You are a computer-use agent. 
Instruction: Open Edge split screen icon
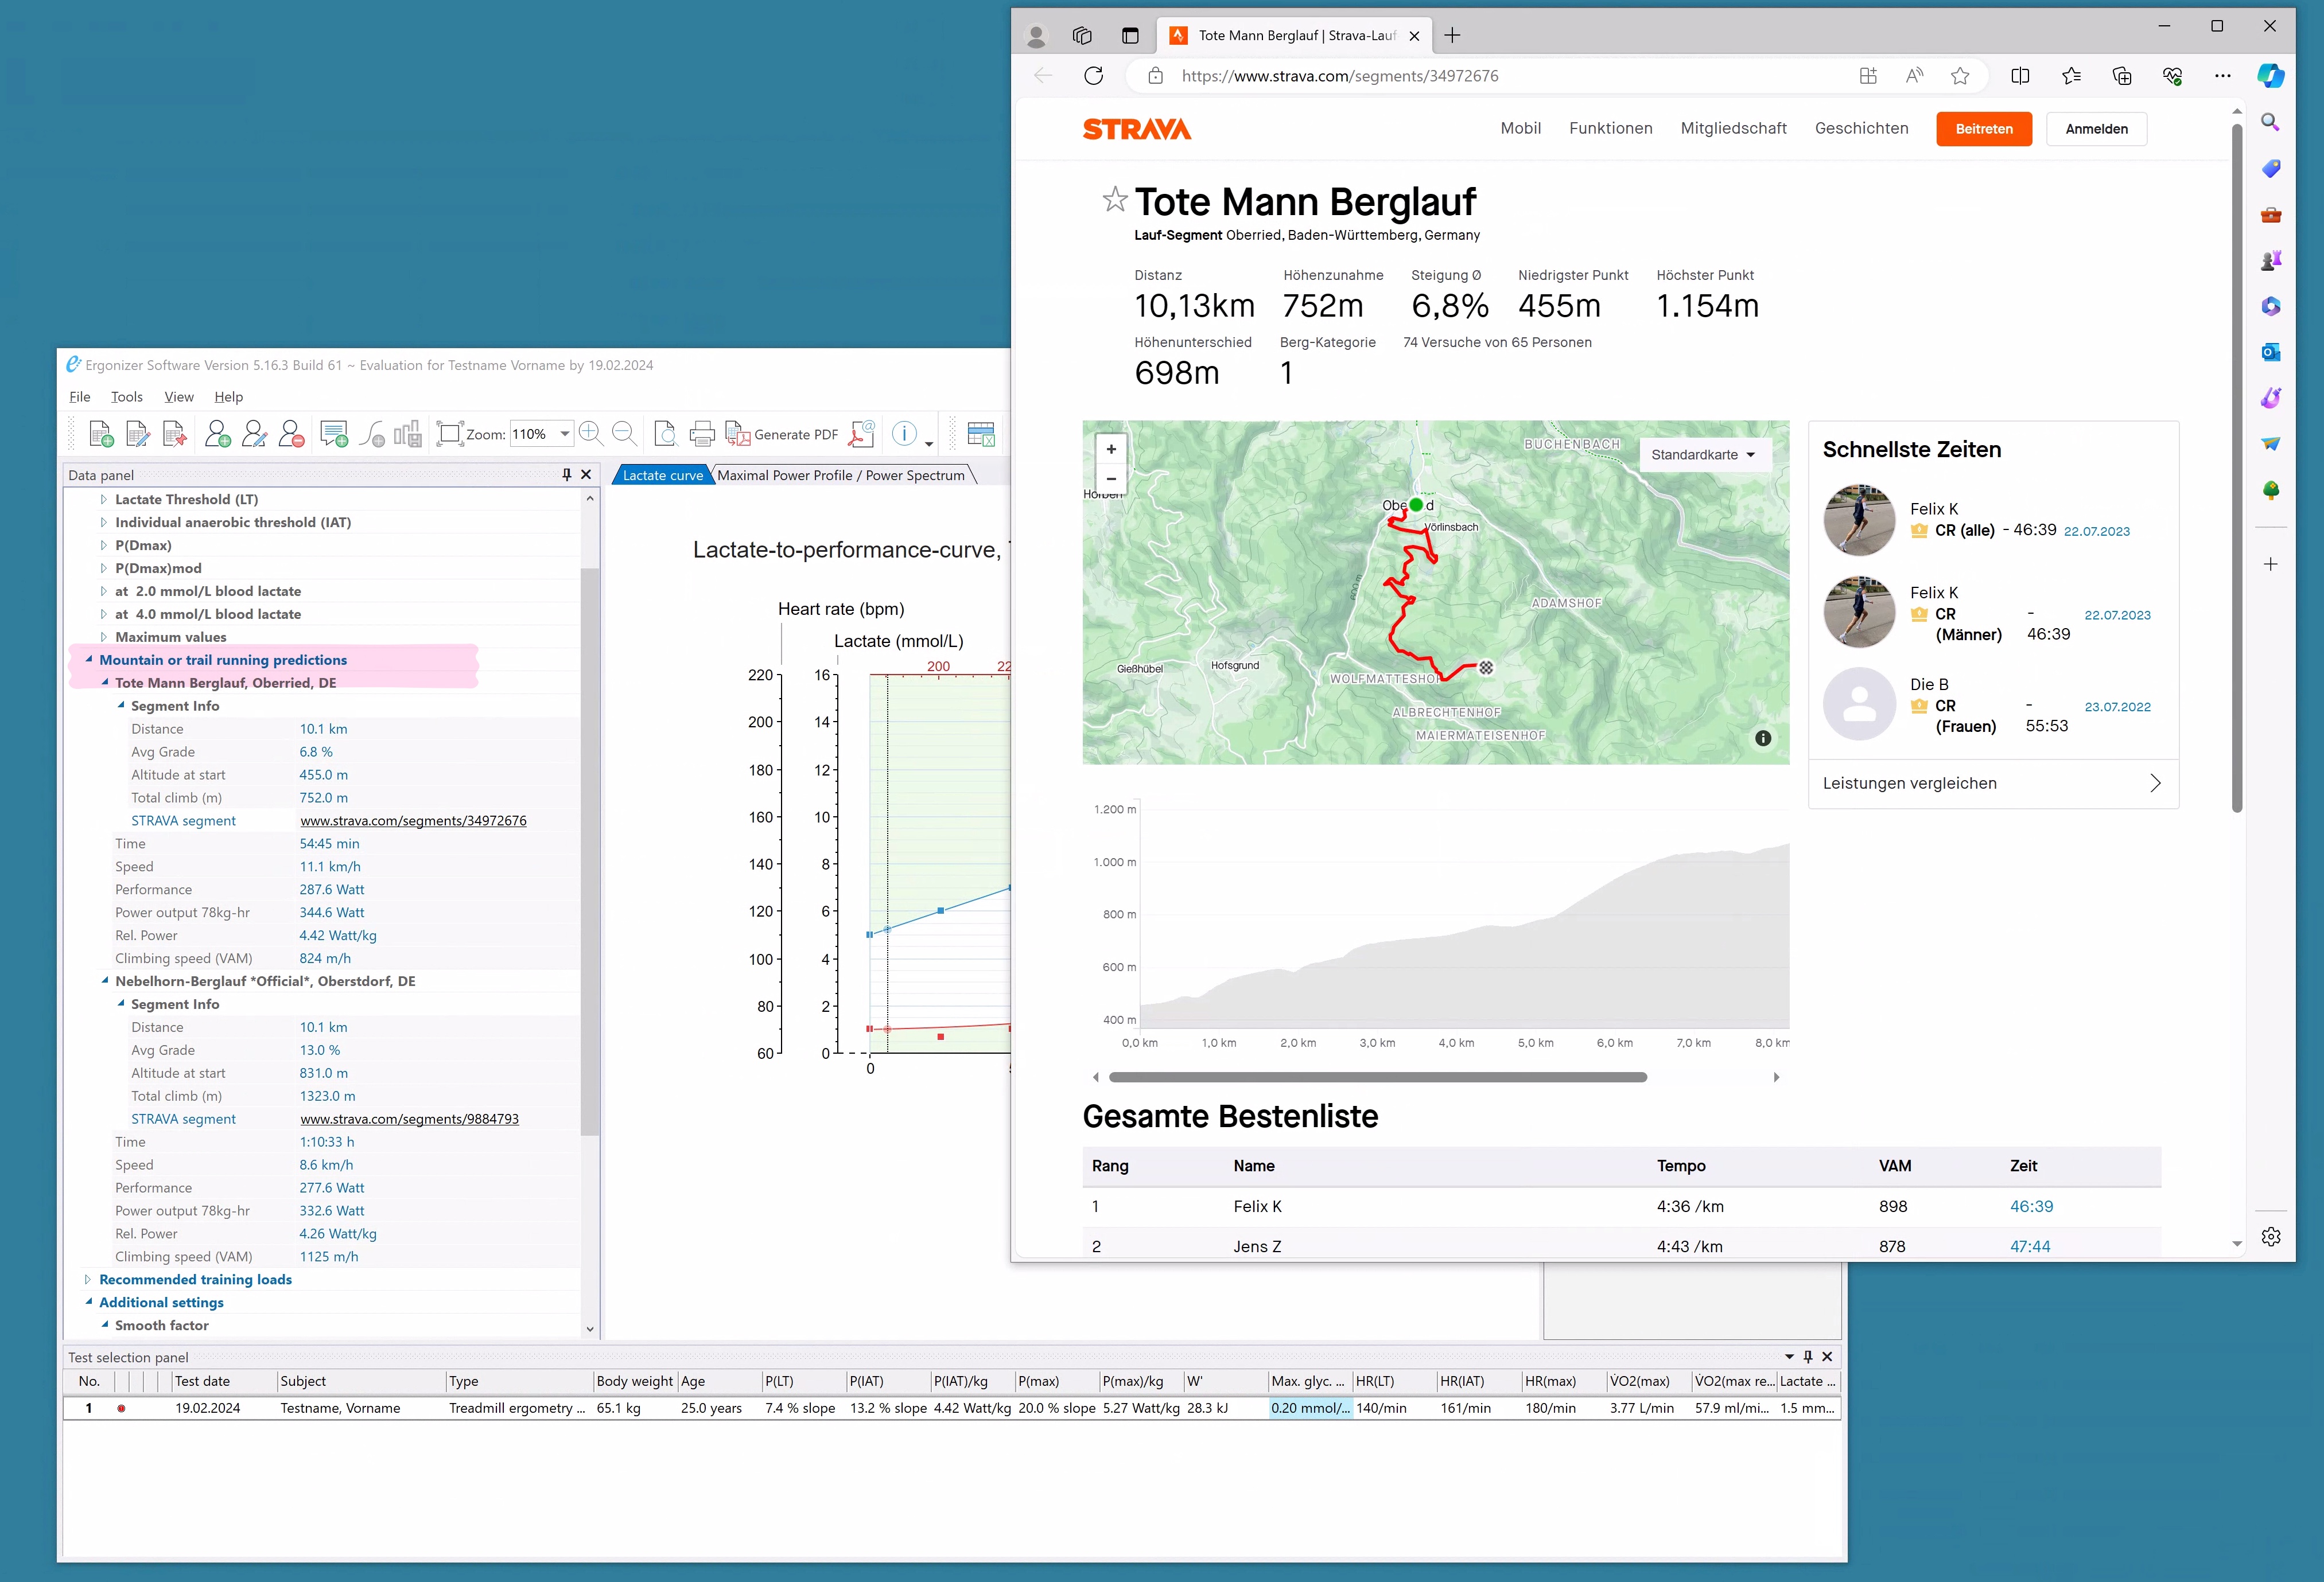tap(2020, 76)
